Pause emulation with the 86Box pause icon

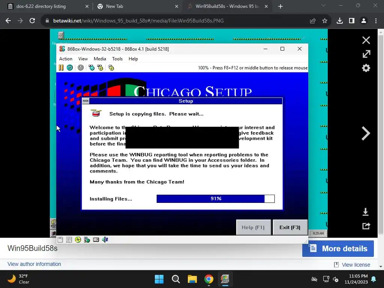pyautogui.click(x=61, y=67)
